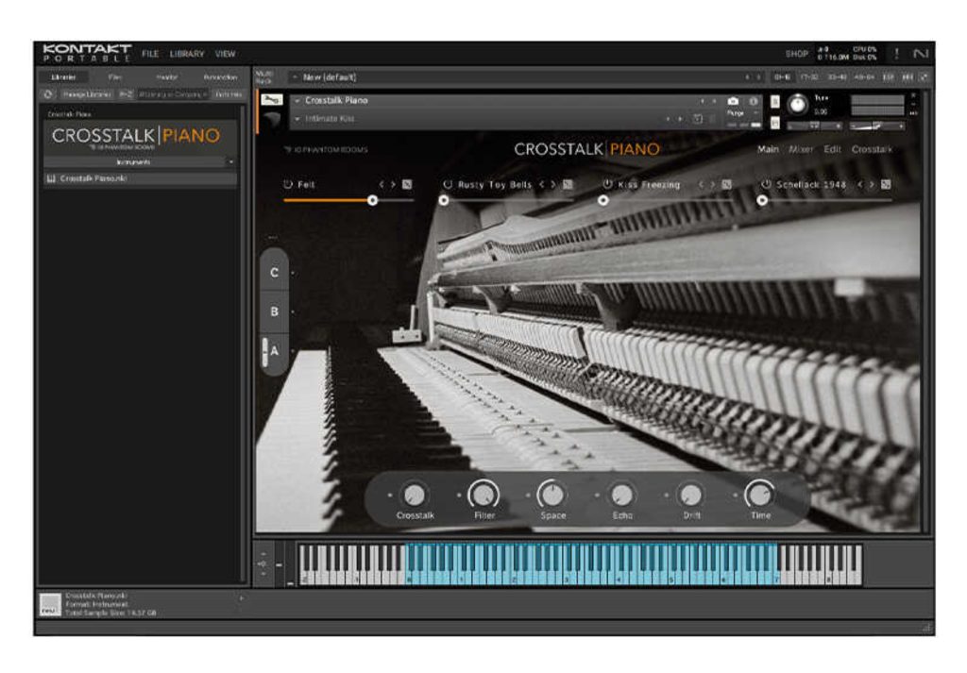Open the instrument info icon
Screen dimensions: 967x673
point(753,100)
